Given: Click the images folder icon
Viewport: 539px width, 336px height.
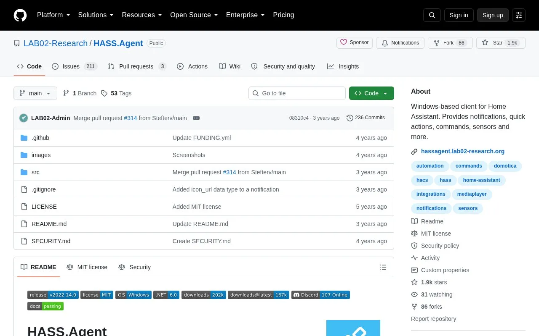Looking at the screenshot, I should point(24,155).
